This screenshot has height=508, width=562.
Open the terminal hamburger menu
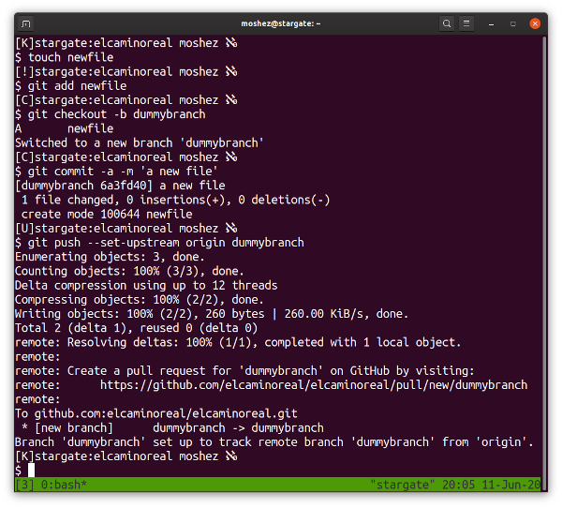[466, 22]
